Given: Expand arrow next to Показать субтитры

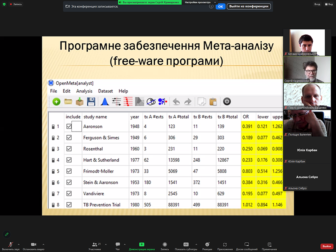Looking at the screenshot, I should (x=196, y=244).
